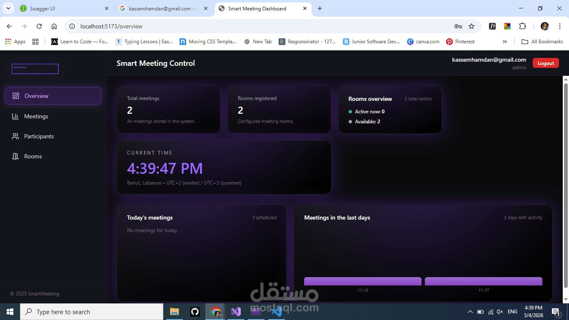569x320 pixels.
Task: Open the tab search dropdown arrow
Action: (8, 8)
